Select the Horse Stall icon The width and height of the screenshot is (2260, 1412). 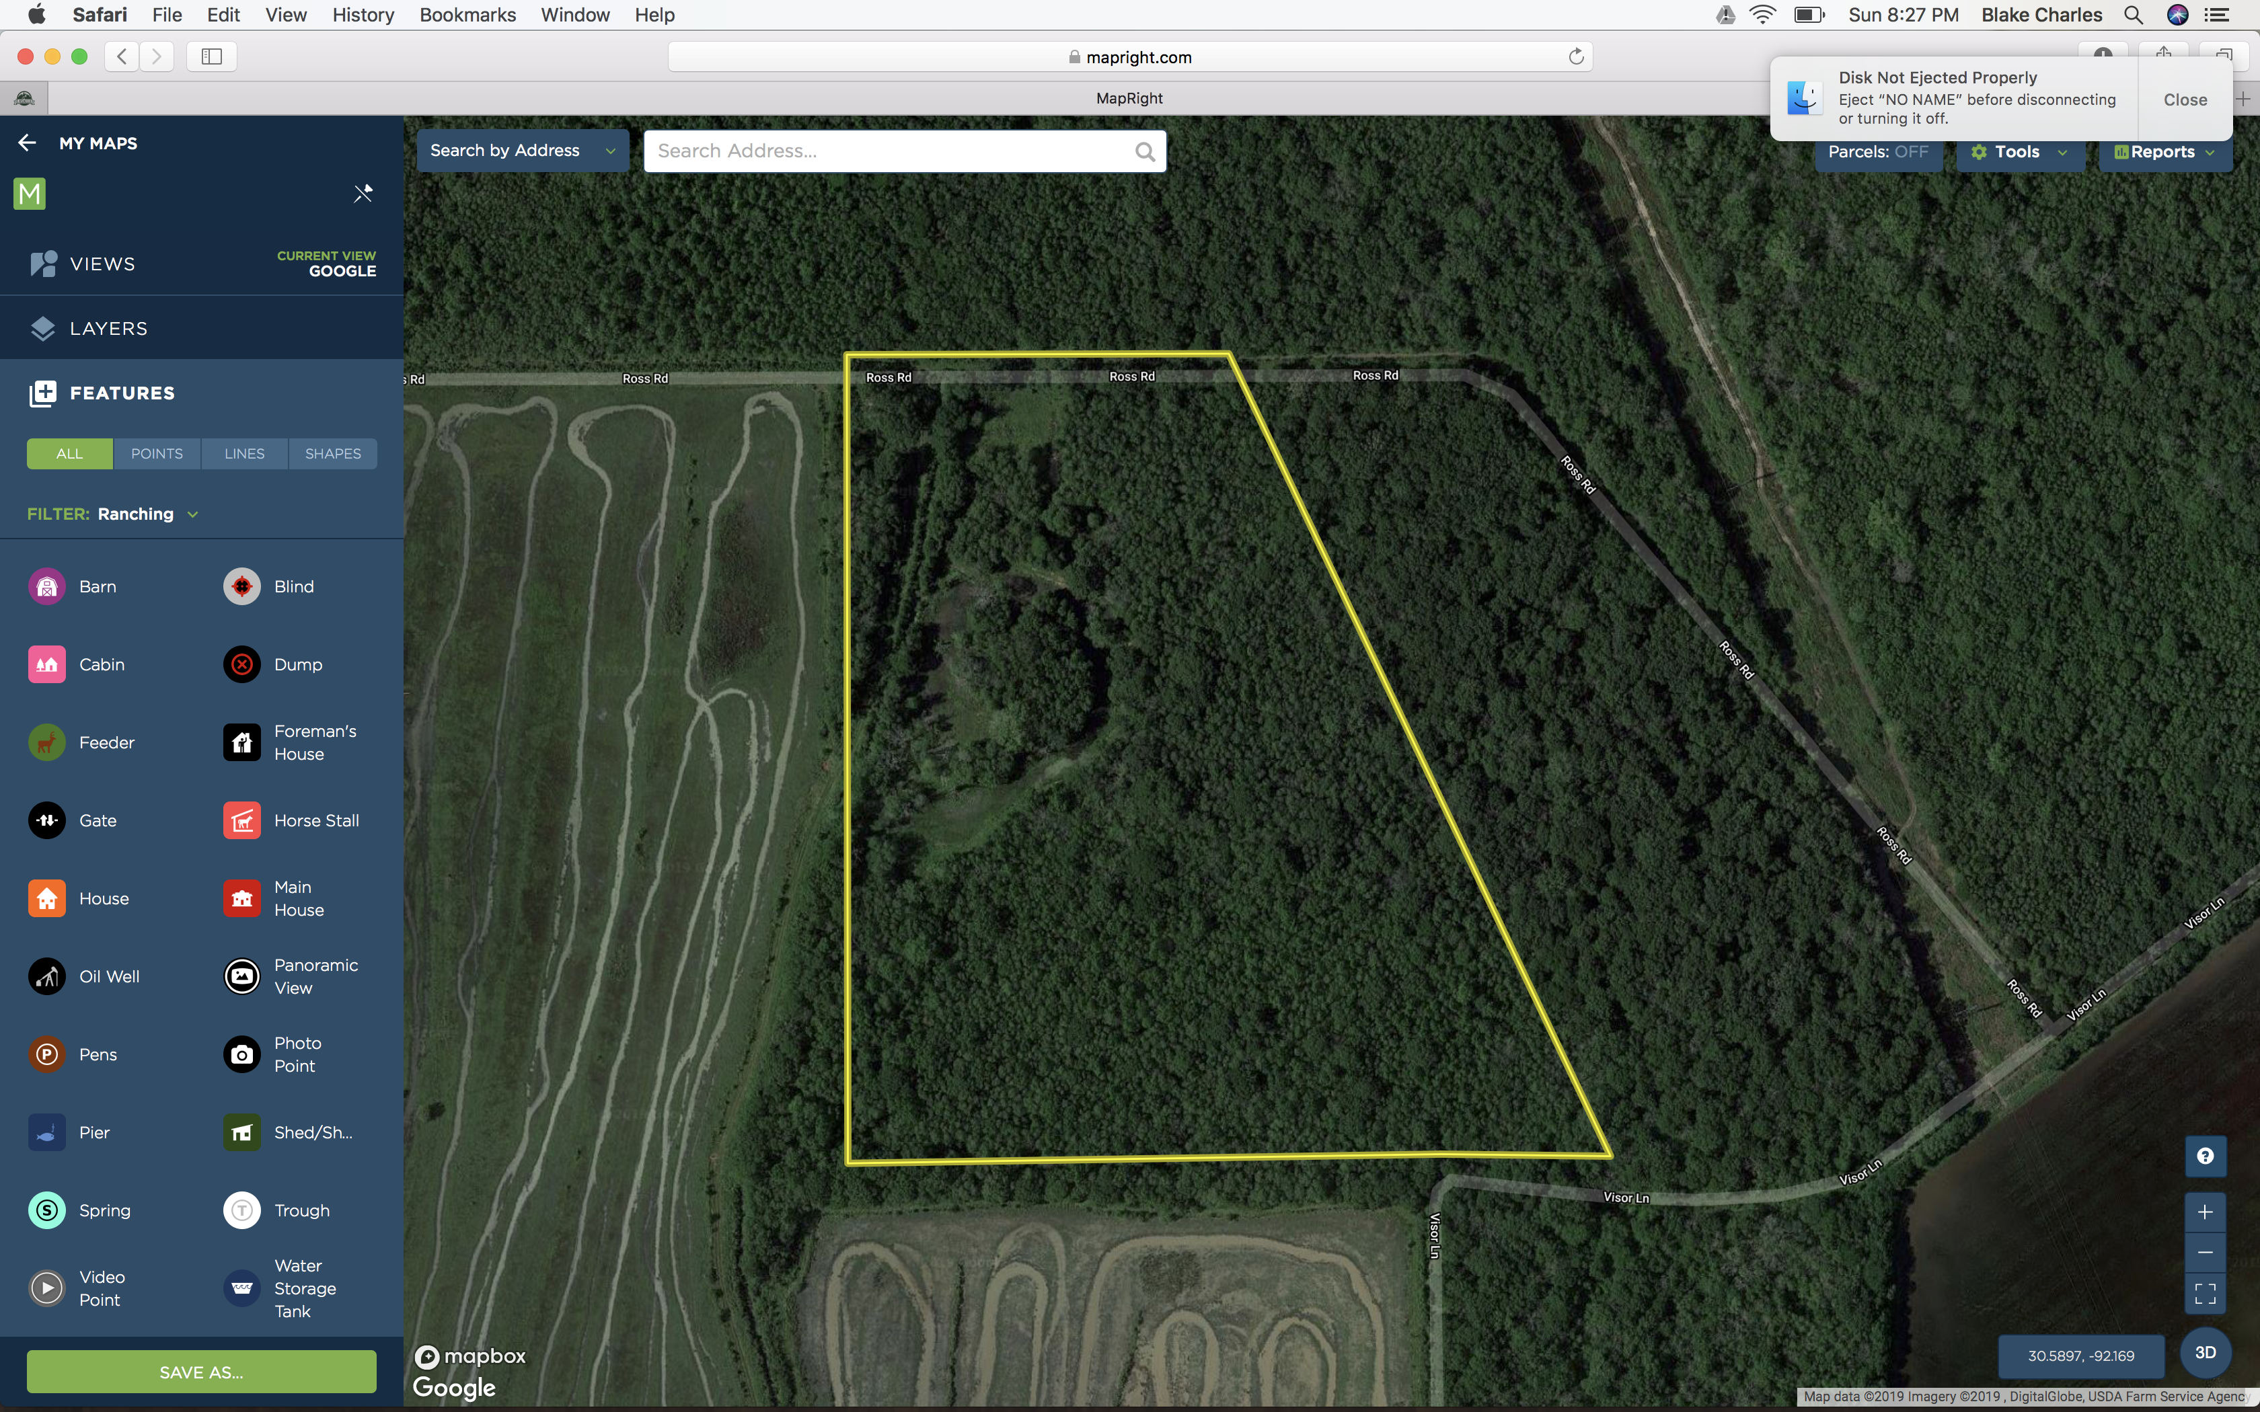pos(242,821)
